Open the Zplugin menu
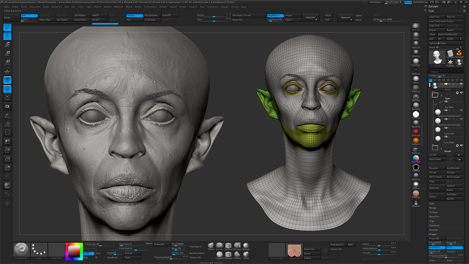 click(224, 7)
